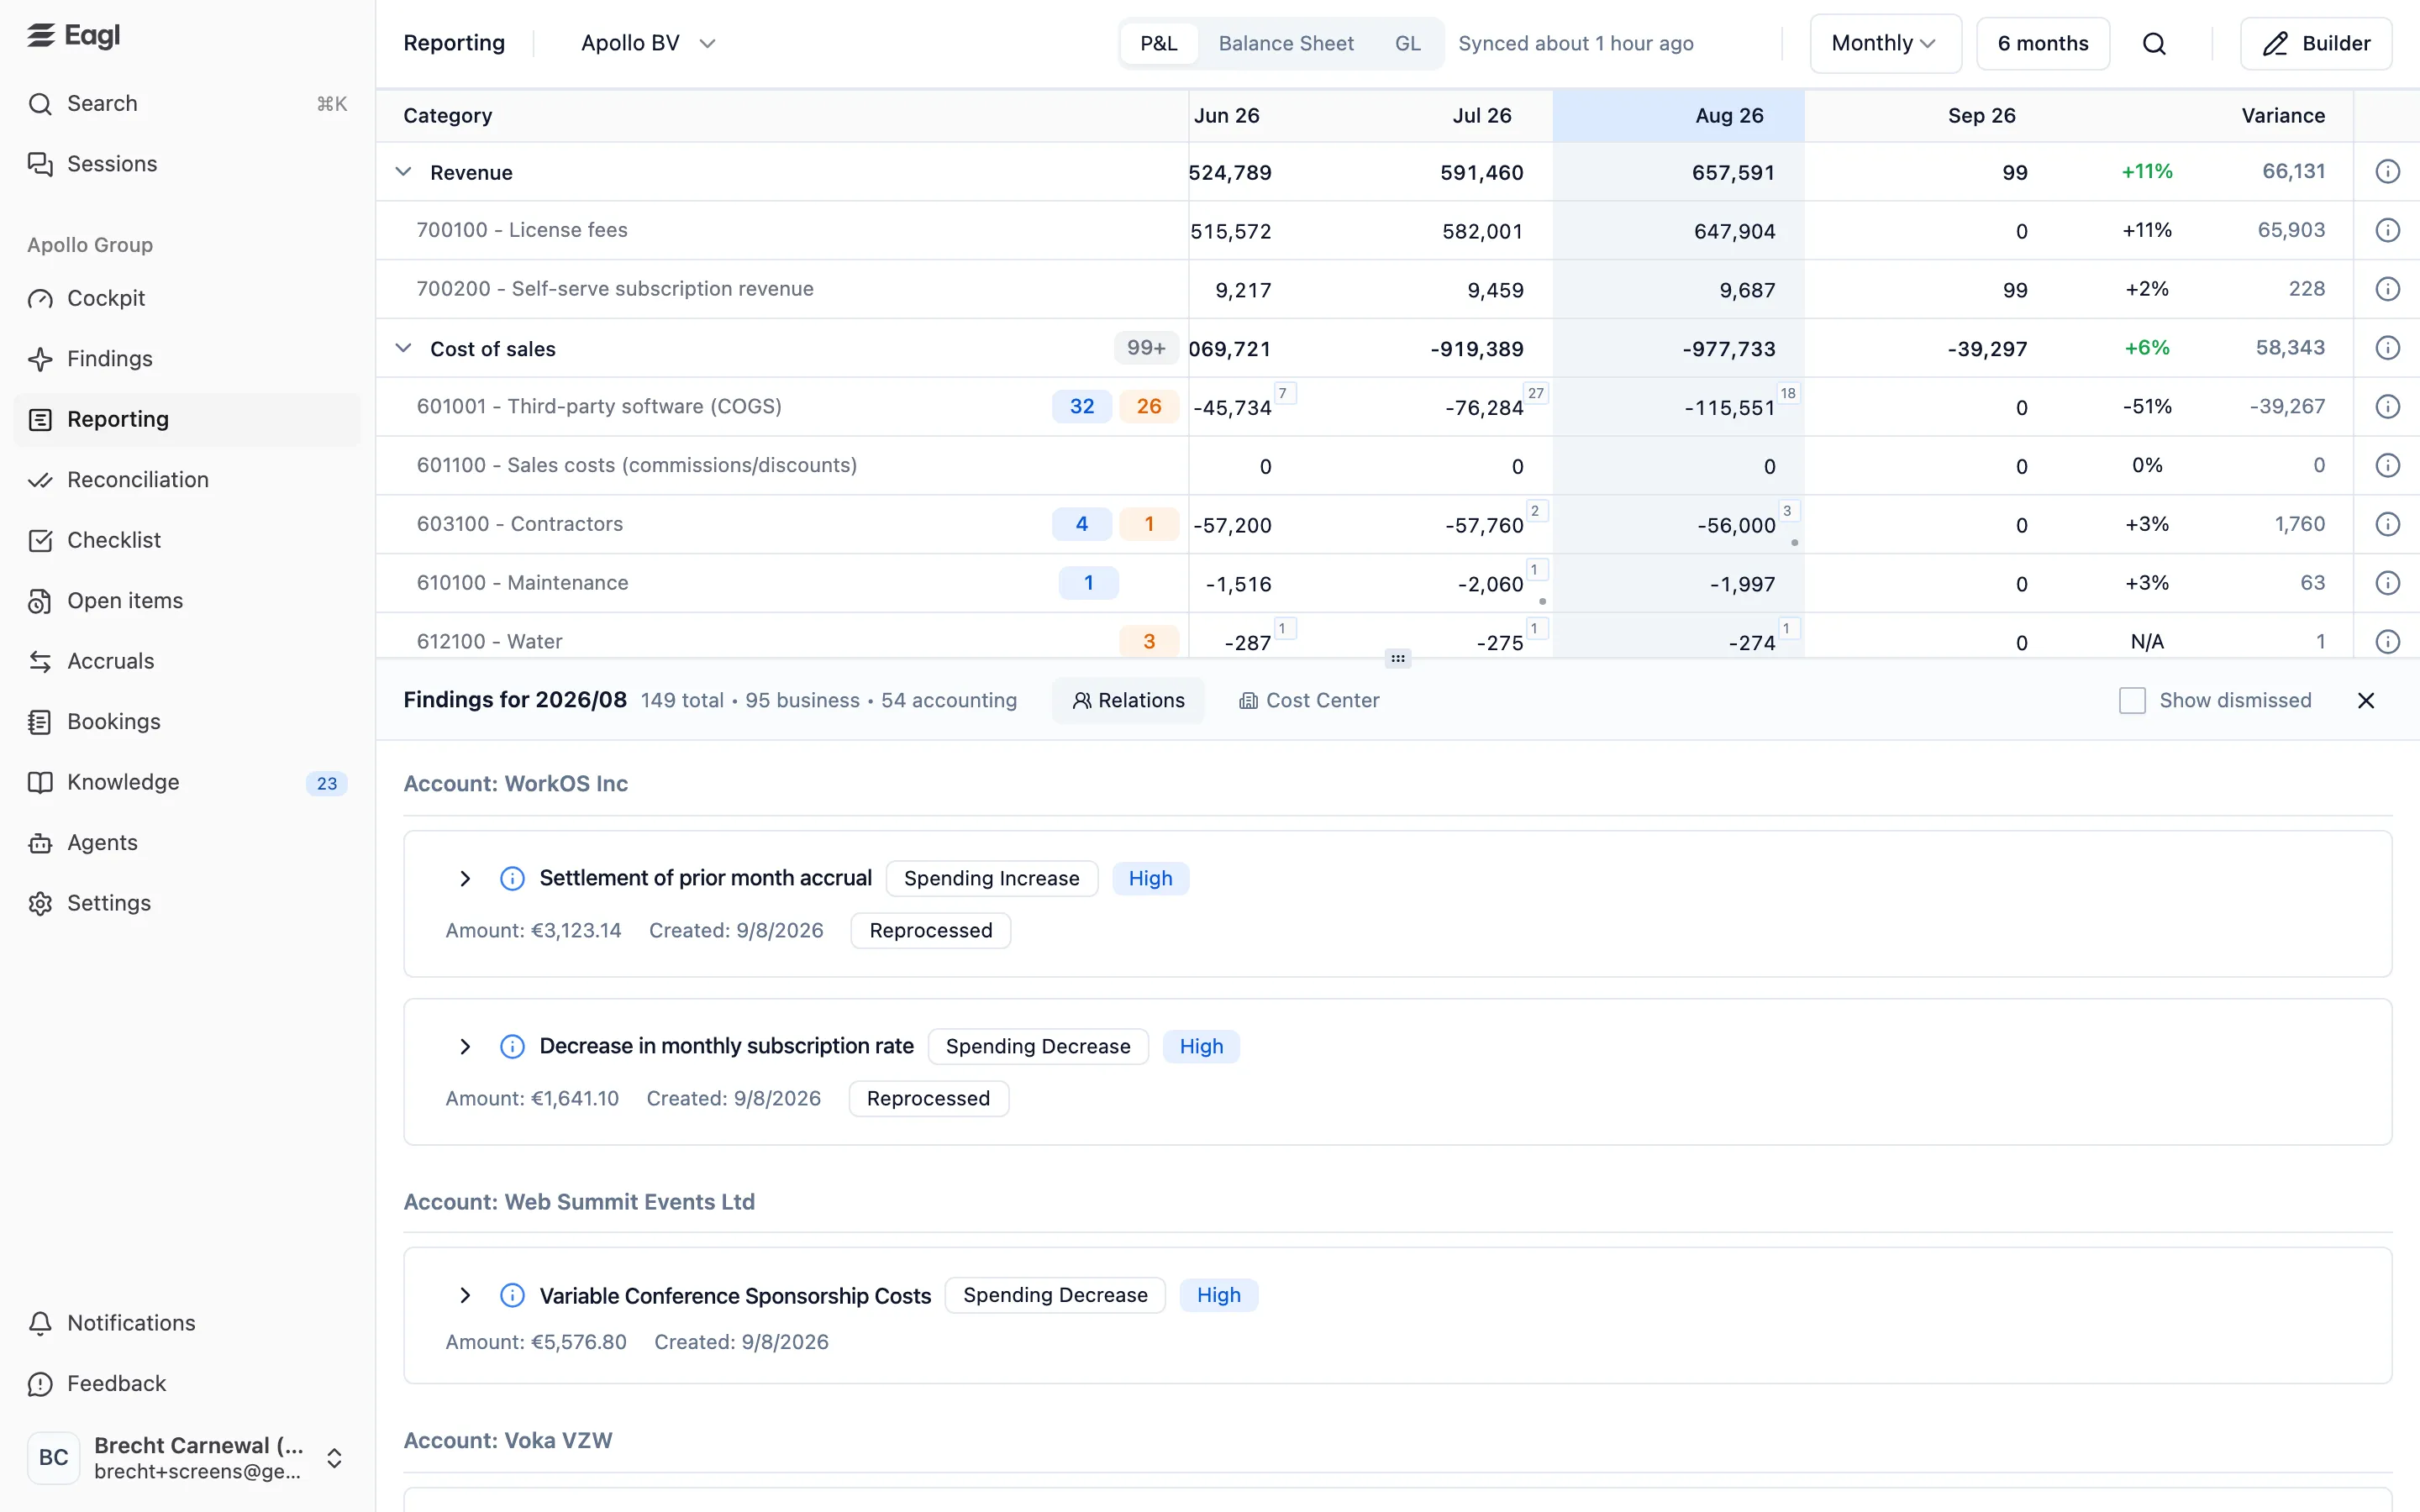
Task: Expand Settlement of prior month accrual finding
Action: coord(465,879)
